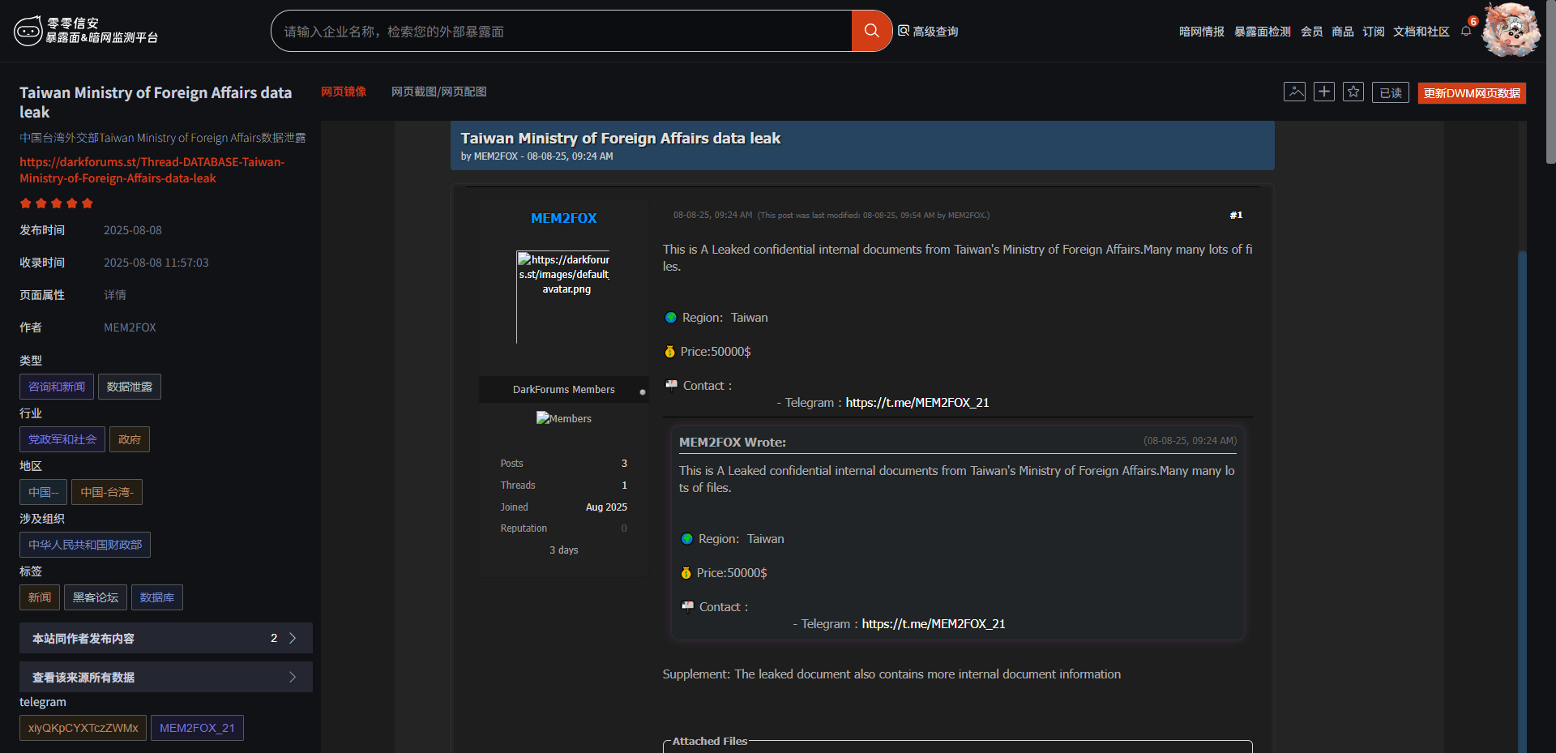The width and height of the screenshot is (1556, 753).
Task: Click the xiyQKpCYXTczZWMx telegram tag
Action: (x=83, y=728)
